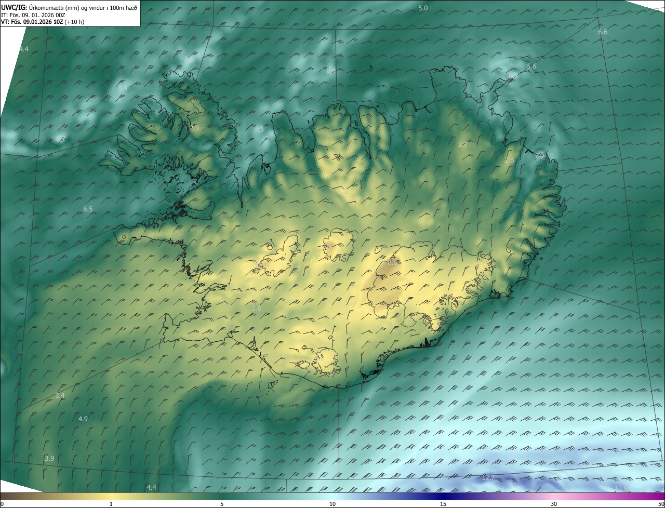Click the 3.9 value label on the map

click(x=49, y=458)
